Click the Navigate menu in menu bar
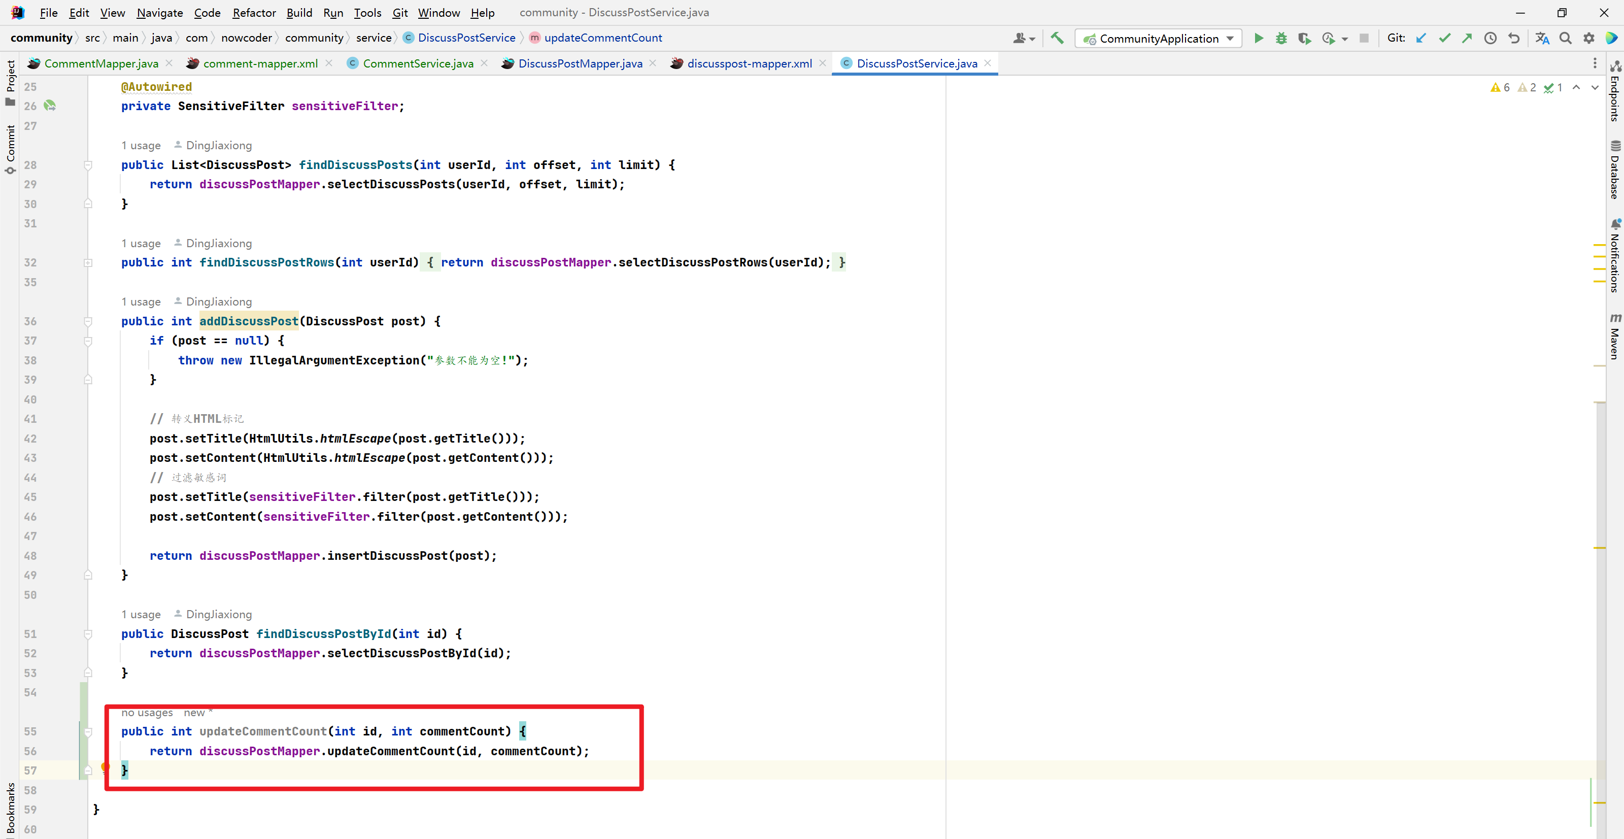This screenshot has height=839, width=1624. tap(158, 12)
